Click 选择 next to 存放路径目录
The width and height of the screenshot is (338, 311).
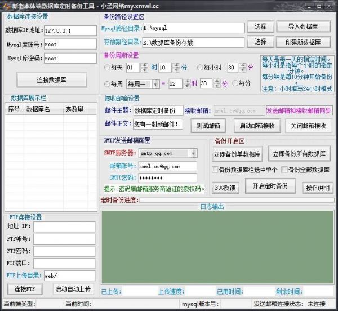coord(260,42)
